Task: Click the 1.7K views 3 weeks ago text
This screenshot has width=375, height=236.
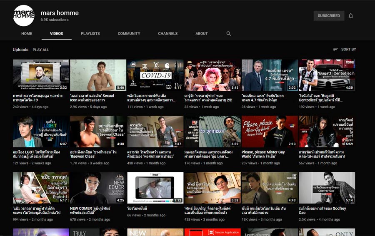Action: click(90, 163)
